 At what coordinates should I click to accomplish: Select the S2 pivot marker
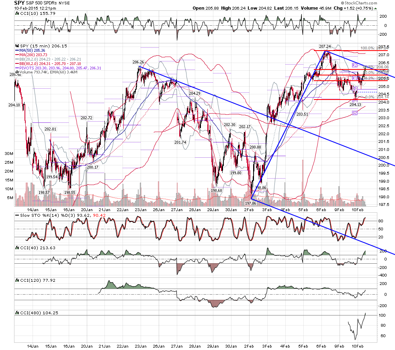click(x=355, y=113)
